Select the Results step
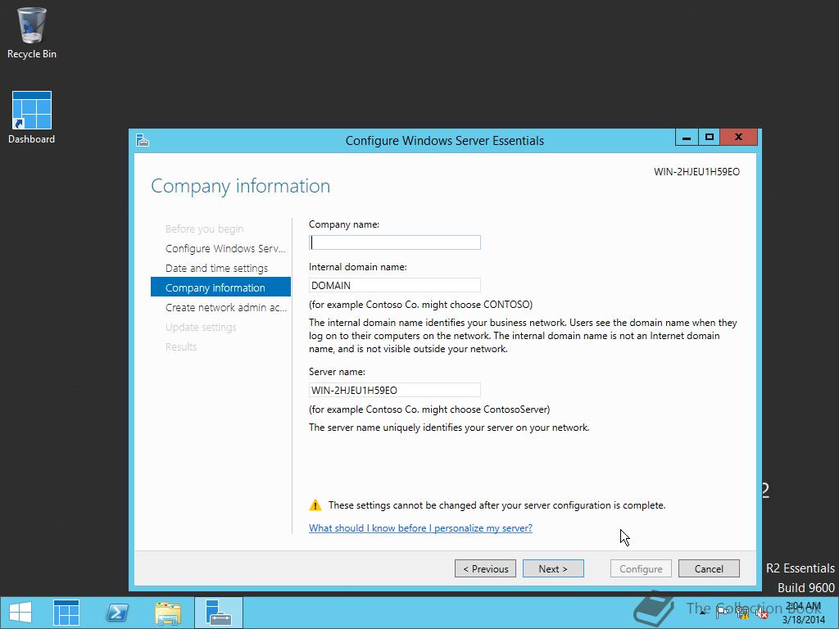839x629 pixels. (x=181, y=346)
